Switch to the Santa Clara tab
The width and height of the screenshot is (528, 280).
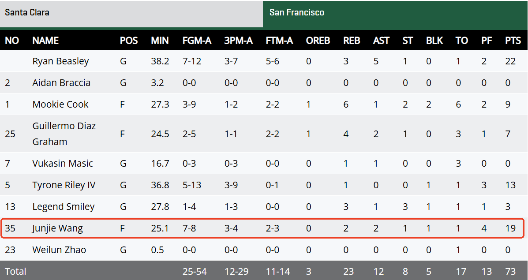pyautogui.click(x=131, y=14)
